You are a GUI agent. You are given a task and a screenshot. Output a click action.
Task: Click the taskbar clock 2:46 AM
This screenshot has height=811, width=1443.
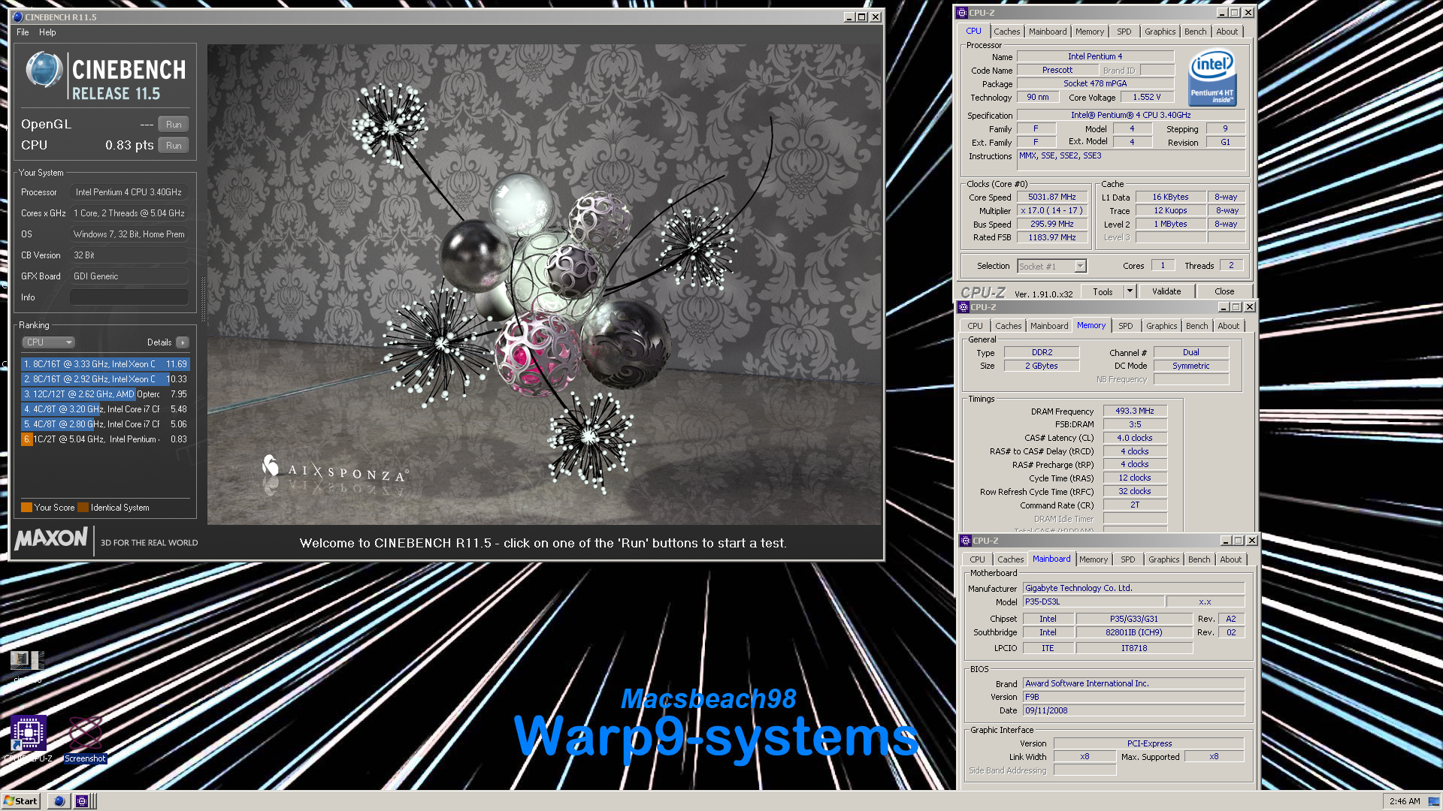tap(1405, 801)
